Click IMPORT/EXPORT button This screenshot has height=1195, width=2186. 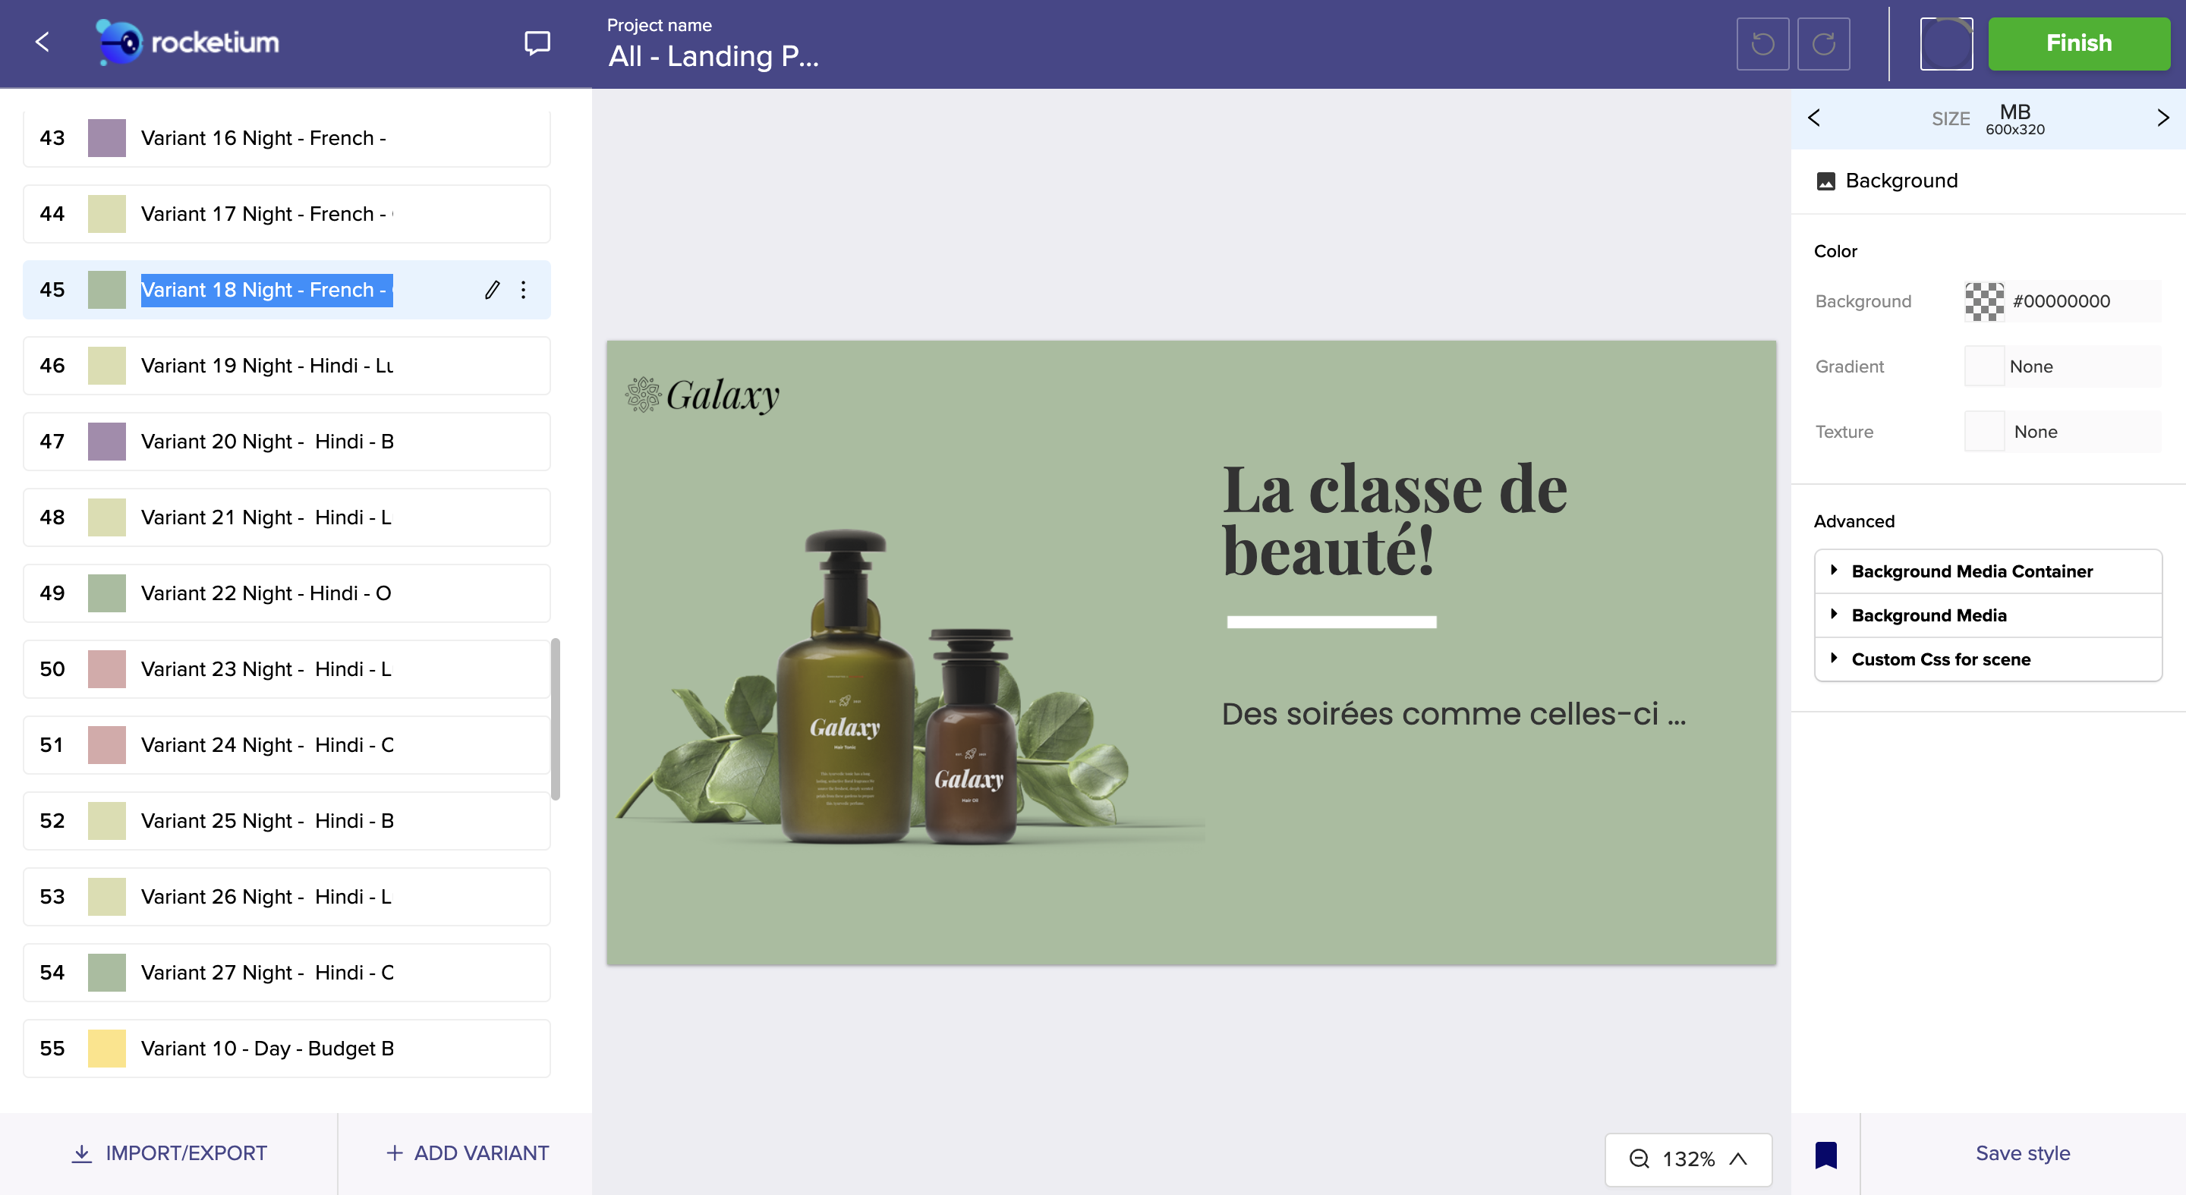click(169, 1153)
